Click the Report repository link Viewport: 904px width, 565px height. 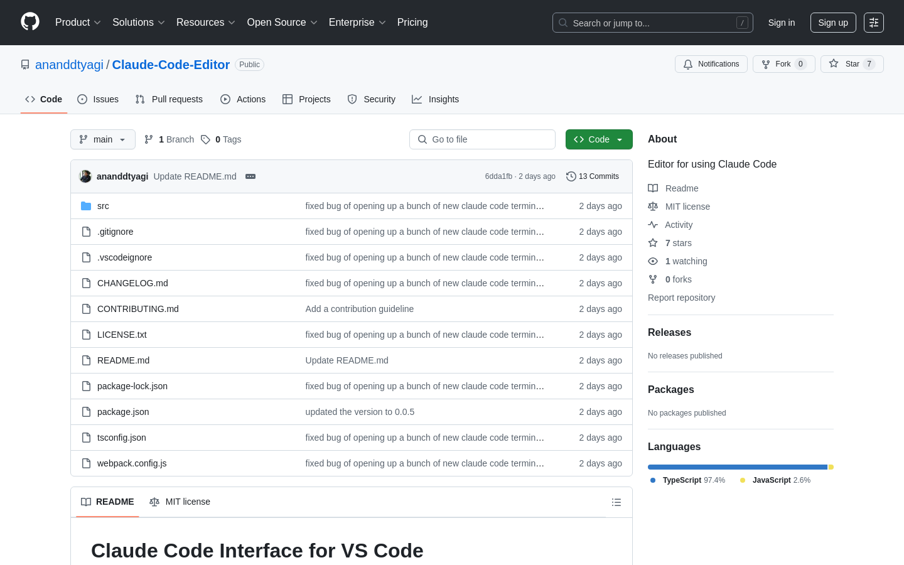click(x=681, y=298)
